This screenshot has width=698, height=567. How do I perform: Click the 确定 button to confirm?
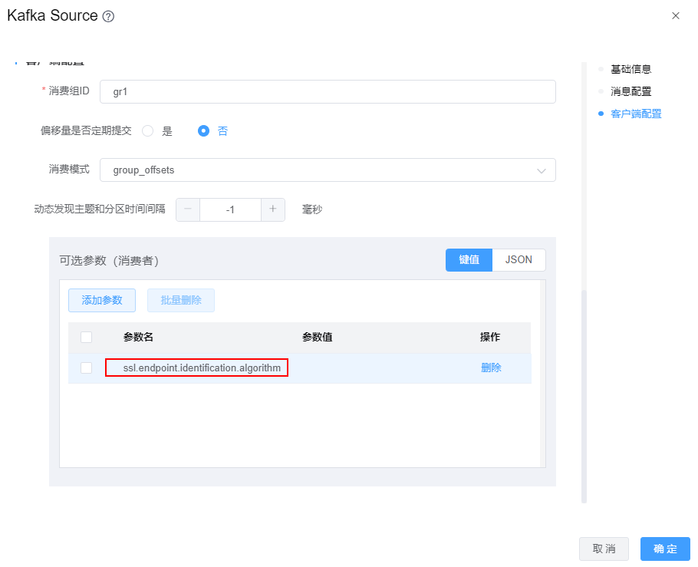[665, 549]
